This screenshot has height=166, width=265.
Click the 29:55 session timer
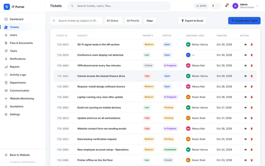[201, 6]
